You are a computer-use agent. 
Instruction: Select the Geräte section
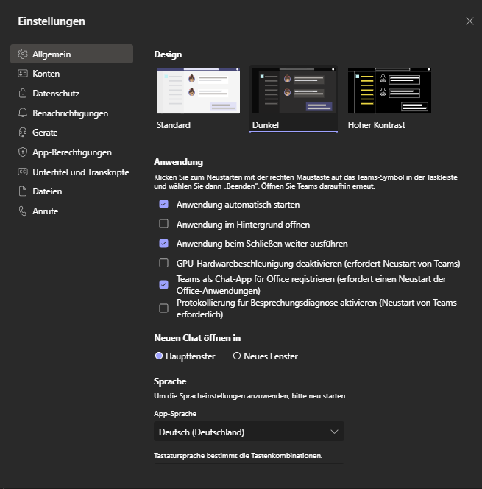(x=71, y=133)
